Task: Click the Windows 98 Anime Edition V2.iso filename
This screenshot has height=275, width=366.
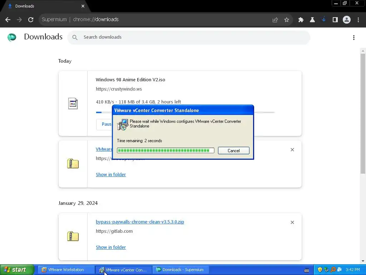Action: click(x=130, y=79)
